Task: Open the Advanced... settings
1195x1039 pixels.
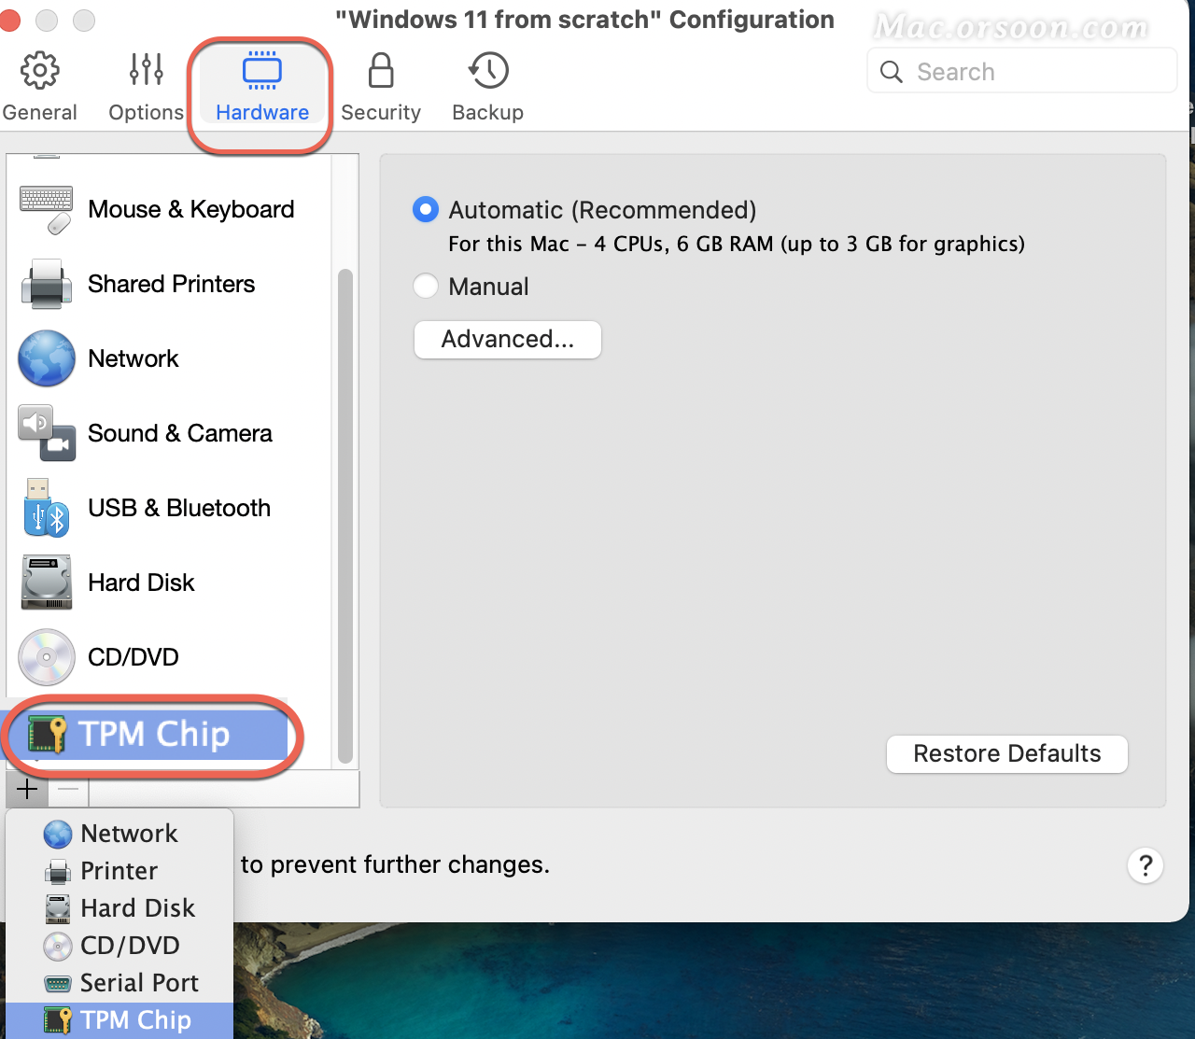Action: [x=508, y=339]
